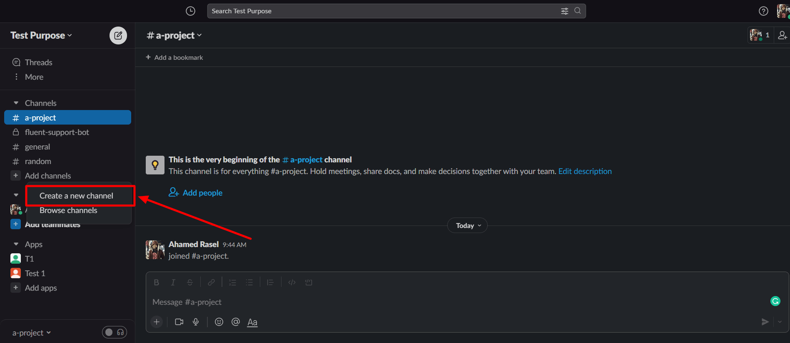This screenshot has width=790, height=343.
Task: Click the Edit description link
Action: coord(585,171)
